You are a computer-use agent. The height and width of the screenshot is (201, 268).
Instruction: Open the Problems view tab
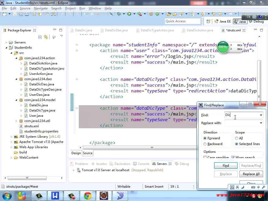tap(79, 164)
